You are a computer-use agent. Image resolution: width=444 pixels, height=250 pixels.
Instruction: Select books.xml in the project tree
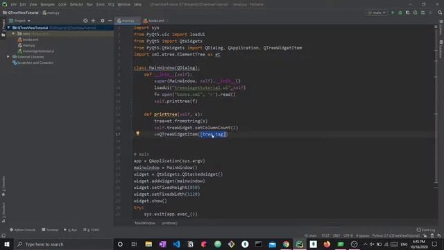click(x=28, y=40)
